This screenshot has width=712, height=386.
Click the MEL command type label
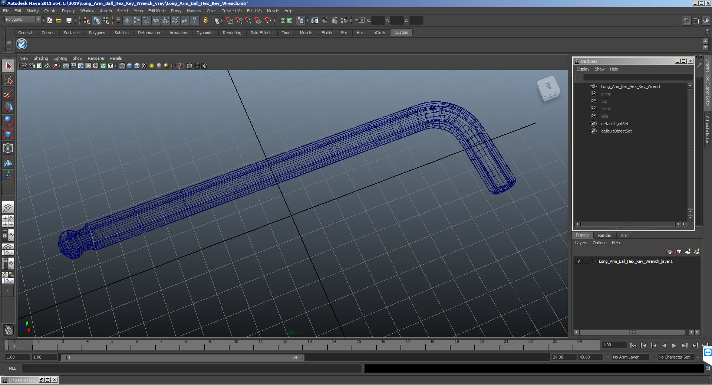tap(13, 368)
